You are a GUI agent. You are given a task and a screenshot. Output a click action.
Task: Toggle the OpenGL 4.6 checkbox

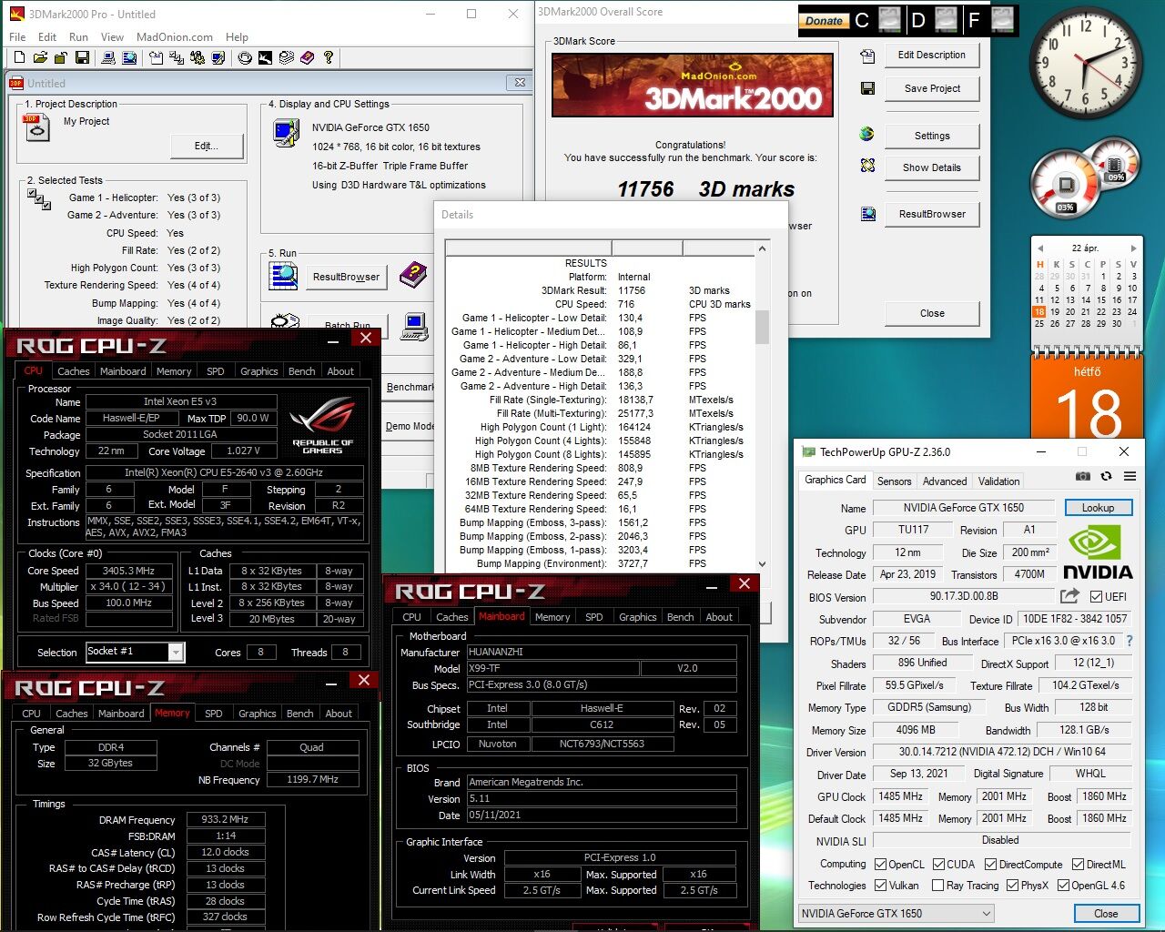1063,885
